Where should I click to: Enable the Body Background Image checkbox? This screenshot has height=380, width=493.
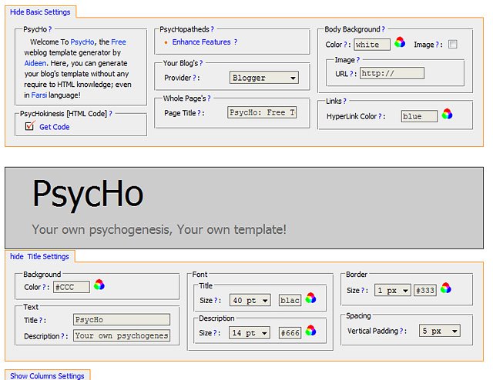pyautogui.click(x=453, y=44)
